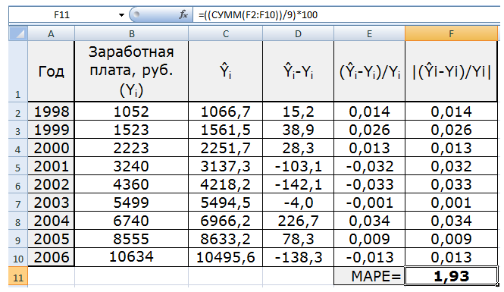Click the forecast cell 4218,2
Image resolution: width=504 pixels, height=292 pixels.
226,184
